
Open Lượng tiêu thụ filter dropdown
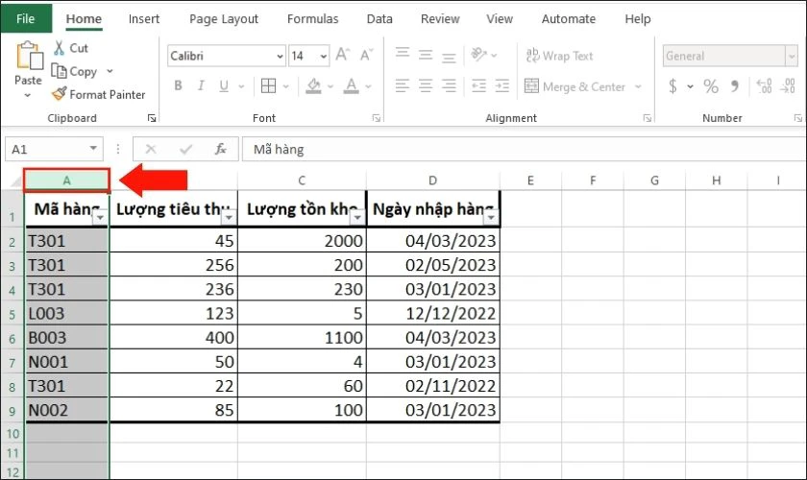click(229, 218)
